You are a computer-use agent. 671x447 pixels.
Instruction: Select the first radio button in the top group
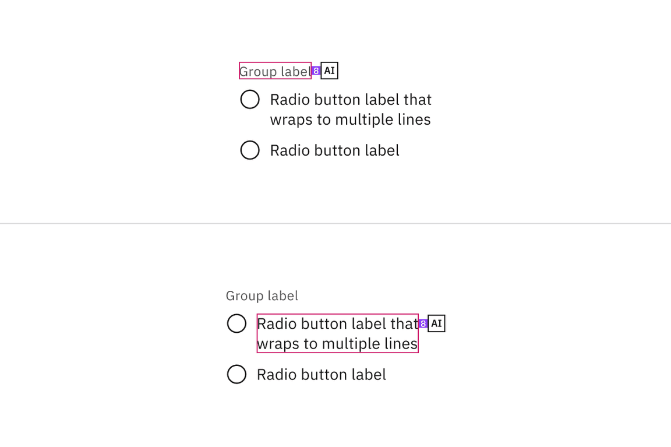coord(250,99)
